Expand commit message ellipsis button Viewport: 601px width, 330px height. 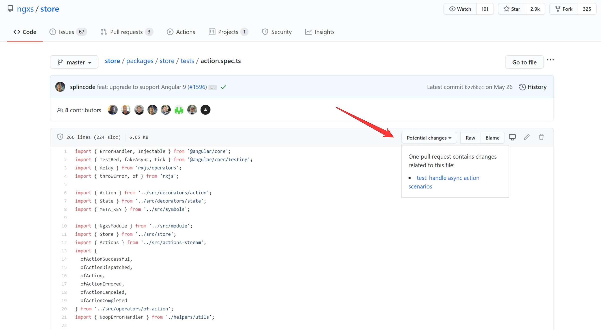(213, 87)
